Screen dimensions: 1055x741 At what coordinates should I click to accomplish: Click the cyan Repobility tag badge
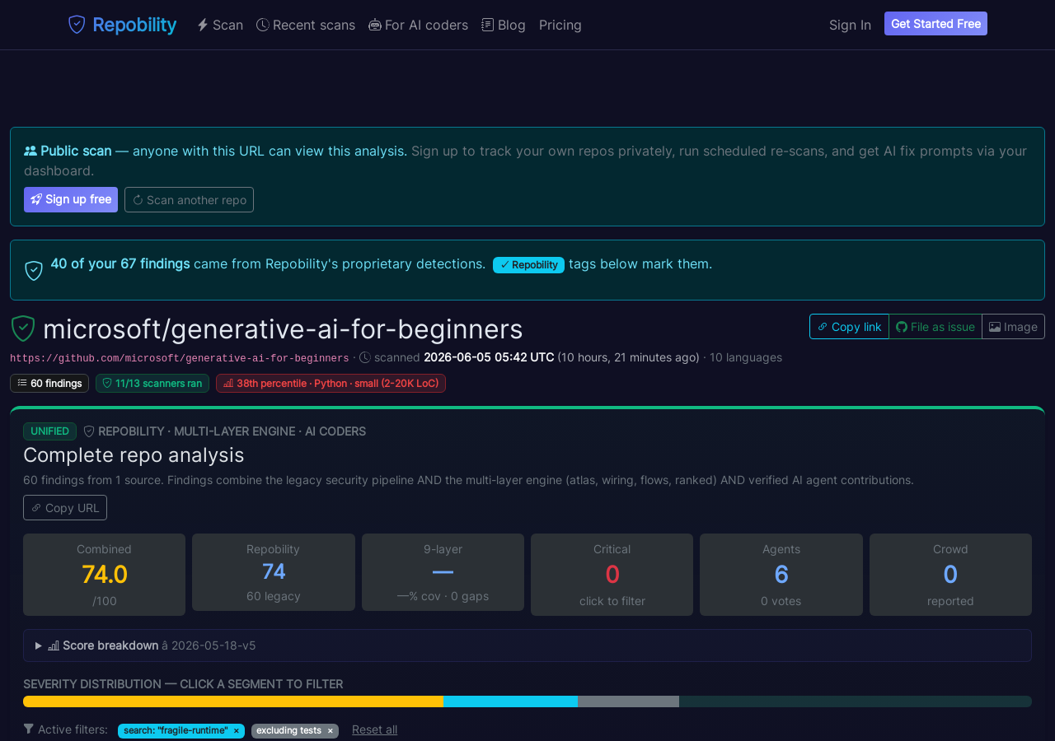[528, 264]
